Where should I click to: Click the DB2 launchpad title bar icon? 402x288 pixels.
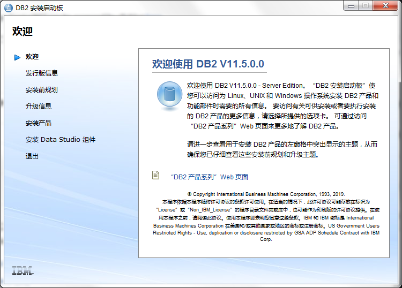(9, 8)
